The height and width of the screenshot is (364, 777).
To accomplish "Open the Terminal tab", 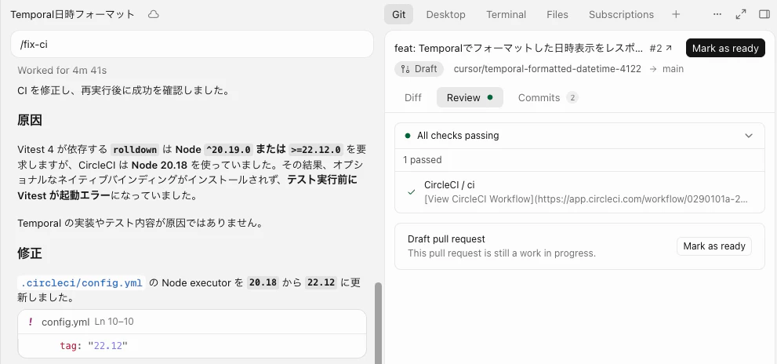I will pyautogui.click(x=506, y=14).
